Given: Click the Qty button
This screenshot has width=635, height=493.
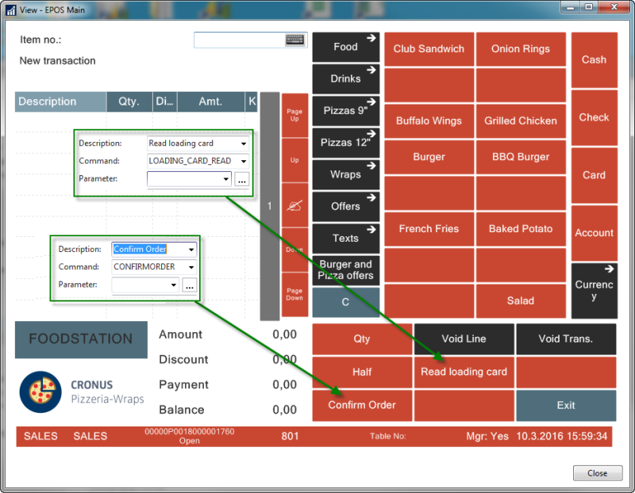Looking at the screenshot, I should pos(362,339).
